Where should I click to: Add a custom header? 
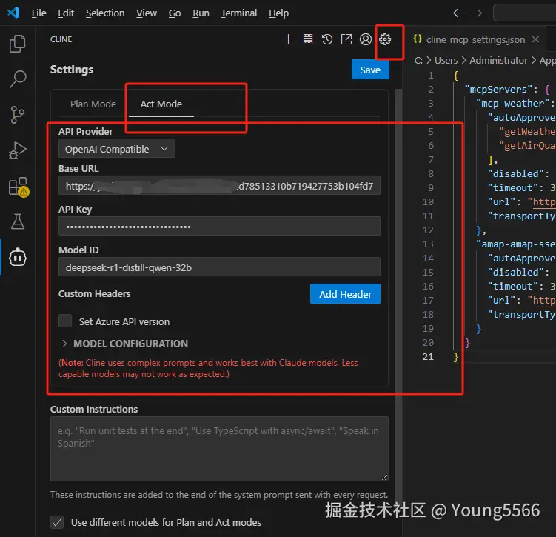345,293
